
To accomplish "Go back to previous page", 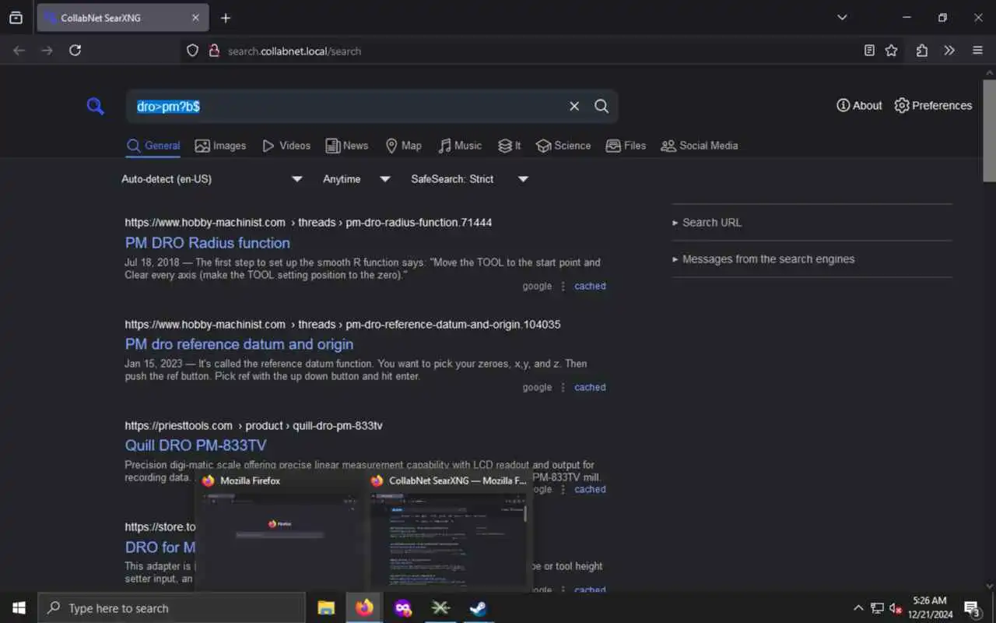I will click(x=19, y=51).
